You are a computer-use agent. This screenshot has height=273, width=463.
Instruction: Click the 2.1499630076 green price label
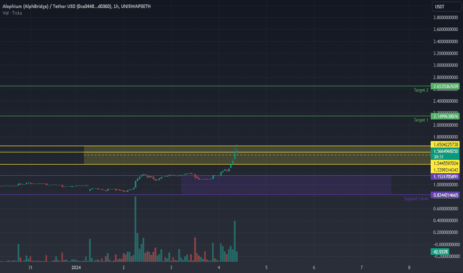pyautogui.click(x=445, y=116)
